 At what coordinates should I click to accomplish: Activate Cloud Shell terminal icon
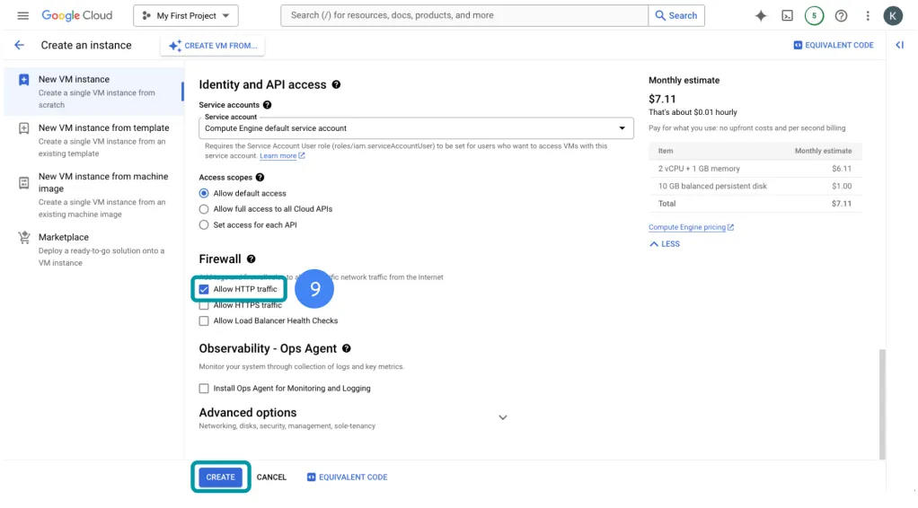(787, 15)
